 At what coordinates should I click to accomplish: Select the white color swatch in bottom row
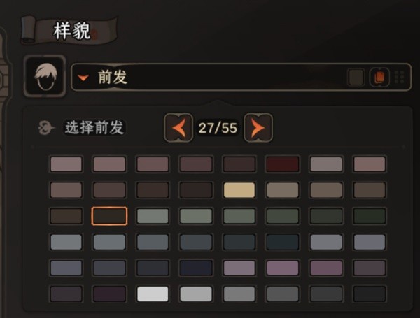coord(153,294)
